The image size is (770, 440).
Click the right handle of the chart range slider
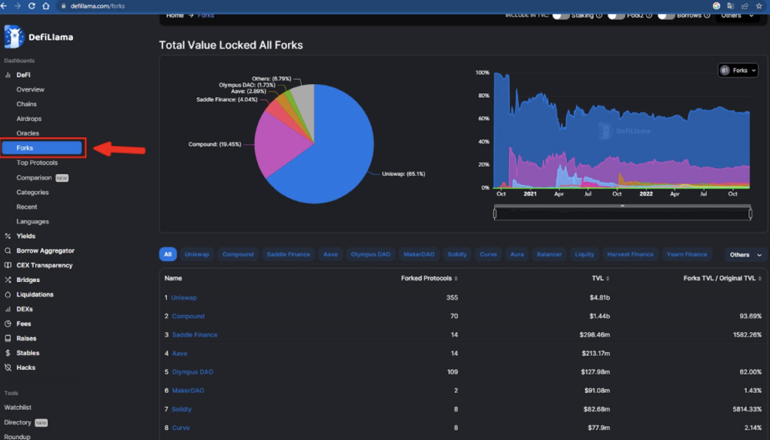point(750,214)
